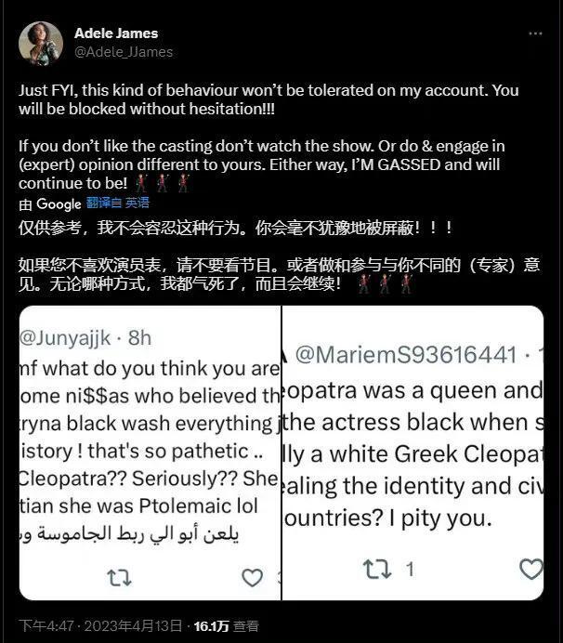This screenshot has height=643, width=563.
Task: Click the Chinese translated tweet text
Action: 279,256
